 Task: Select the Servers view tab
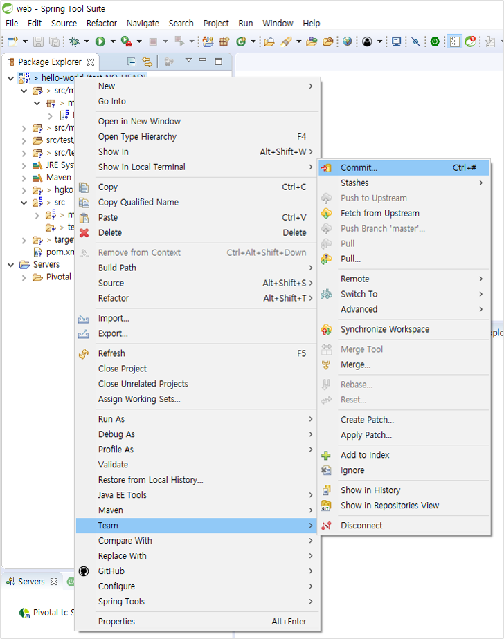31,582
